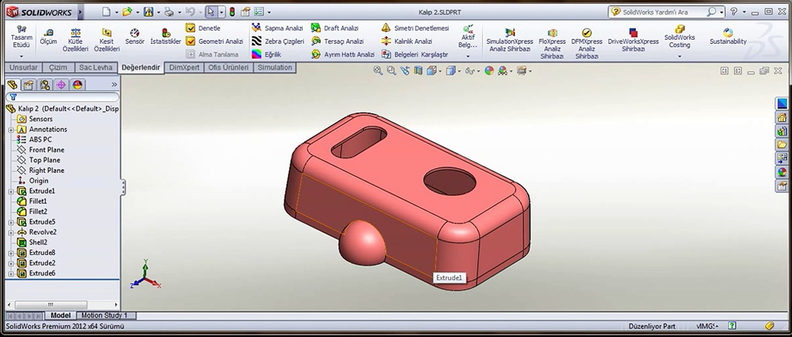This screenshot has height=337, width=792.
Task: Open Edit Appearance color sphere
Action: coord(489,71)
